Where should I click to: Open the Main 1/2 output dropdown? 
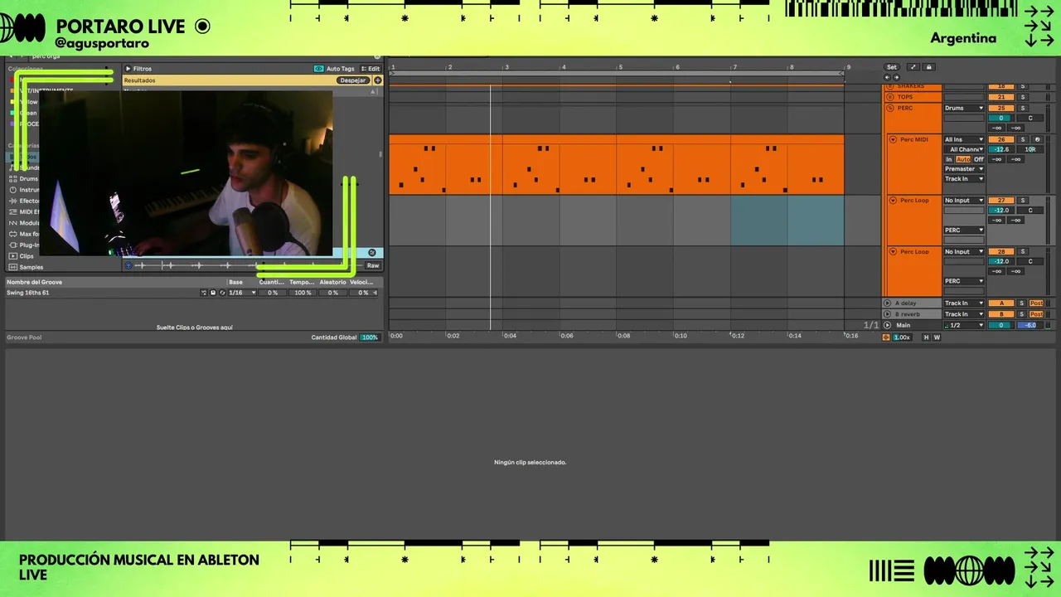[x=964, y=325]
